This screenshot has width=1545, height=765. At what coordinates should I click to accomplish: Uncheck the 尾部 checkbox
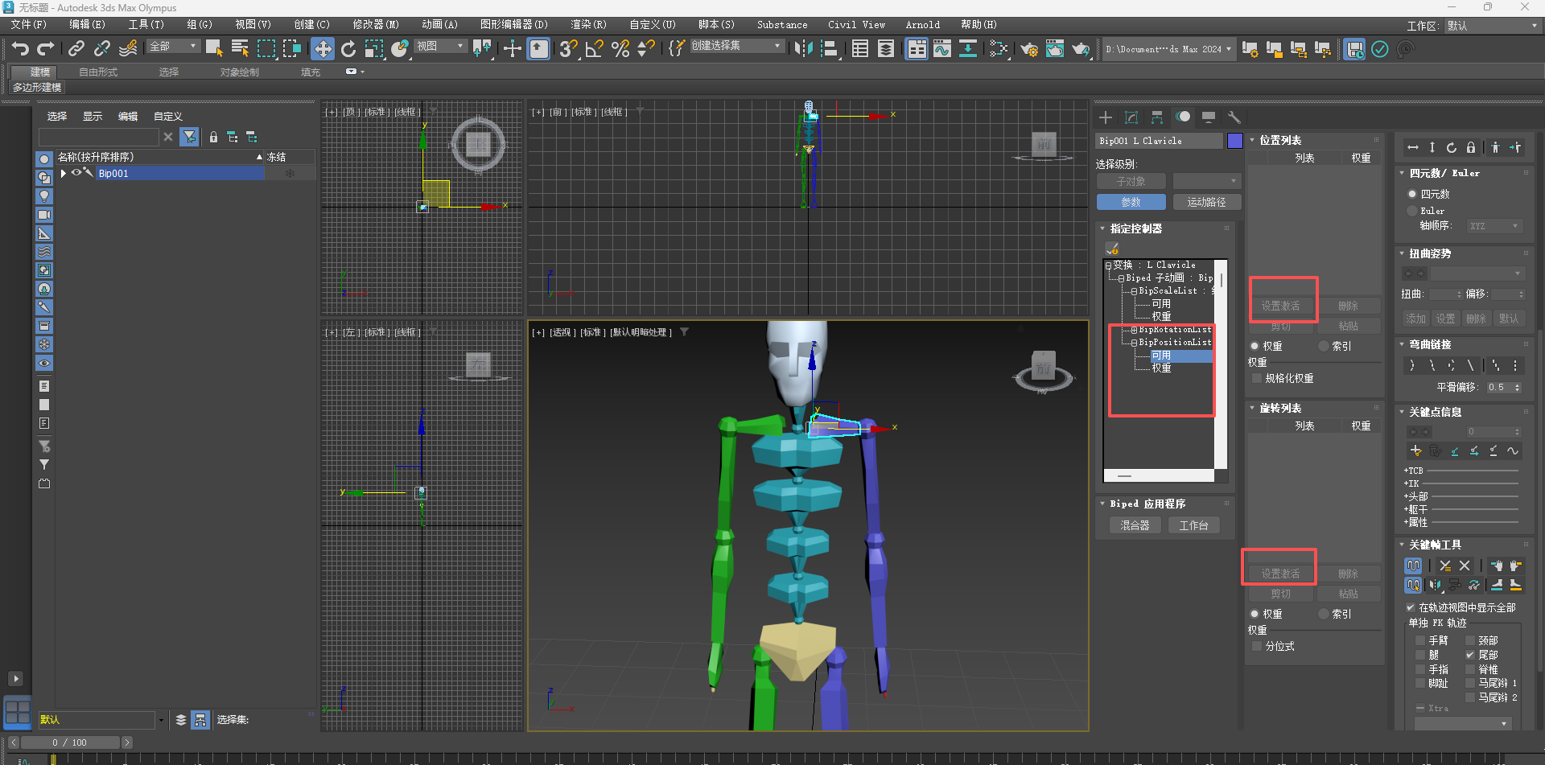tap(1470, 655)
